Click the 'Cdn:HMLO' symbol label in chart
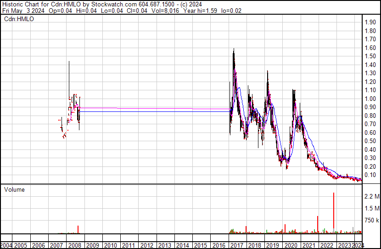Image resolution: width=381 pixels, height=249 pixels. coord(19,19)
